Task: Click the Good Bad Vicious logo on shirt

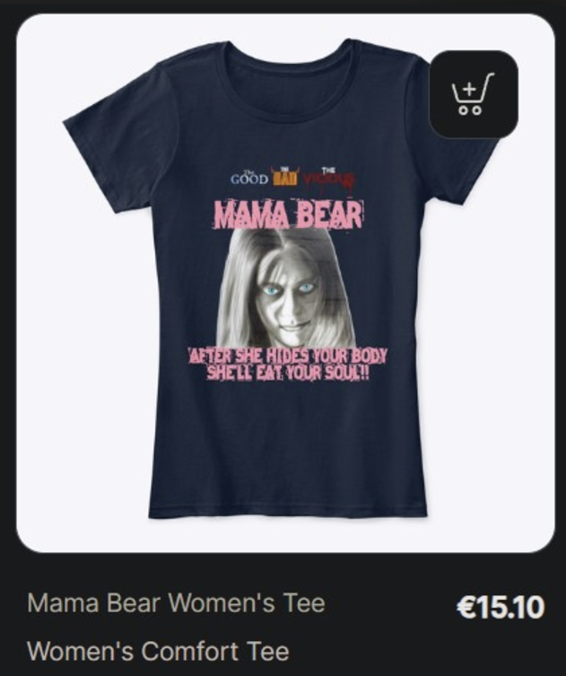Action: [293, 177]
